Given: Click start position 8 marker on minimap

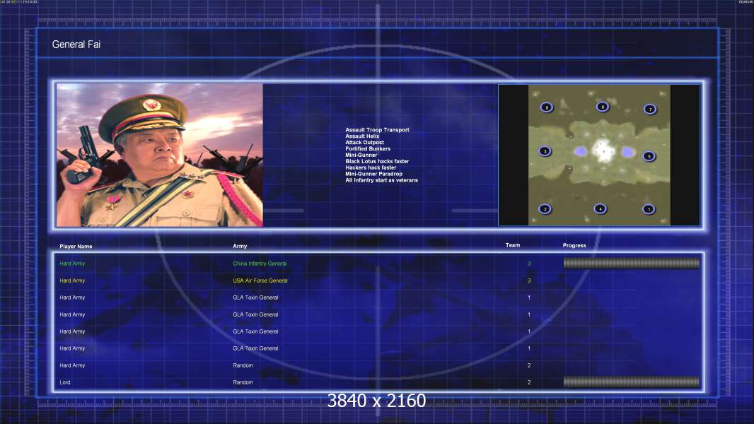Looking at the screenshot, I should (x=546, y=107).
